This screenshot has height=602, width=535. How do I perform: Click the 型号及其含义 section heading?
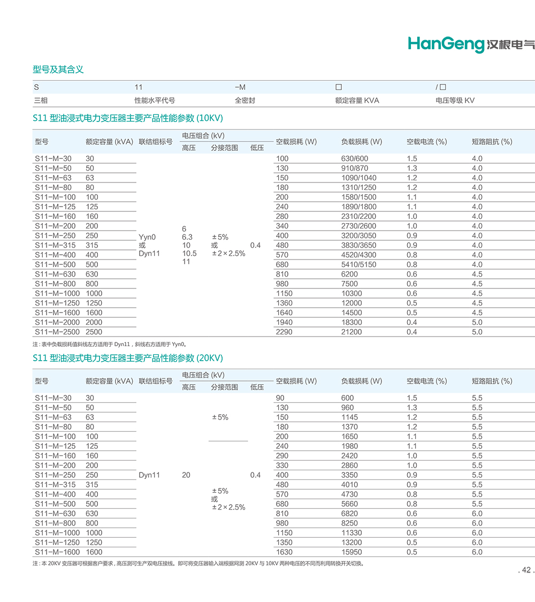pos(58,70)
